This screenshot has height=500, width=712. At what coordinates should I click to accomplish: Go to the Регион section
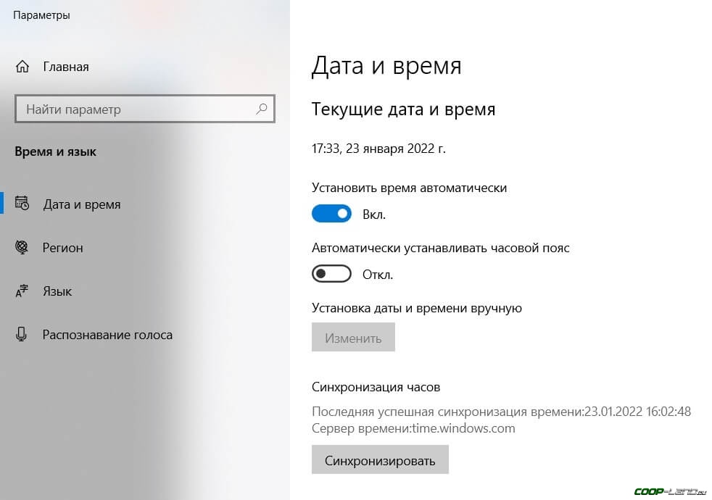[x=63, y=248]
